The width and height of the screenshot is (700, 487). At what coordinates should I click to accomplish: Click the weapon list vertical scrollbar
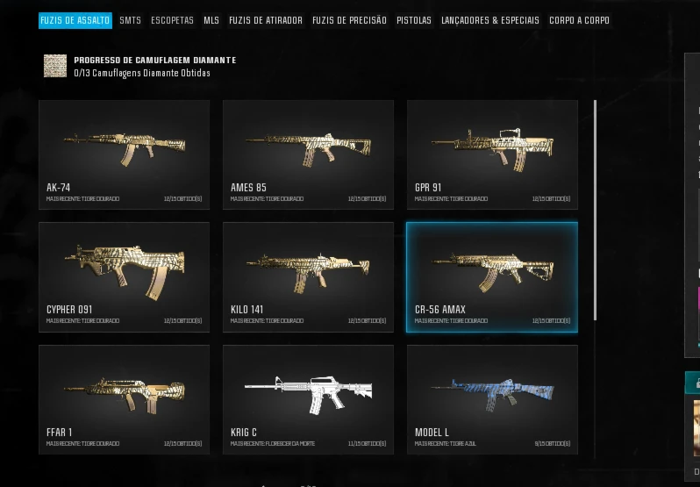595,210
